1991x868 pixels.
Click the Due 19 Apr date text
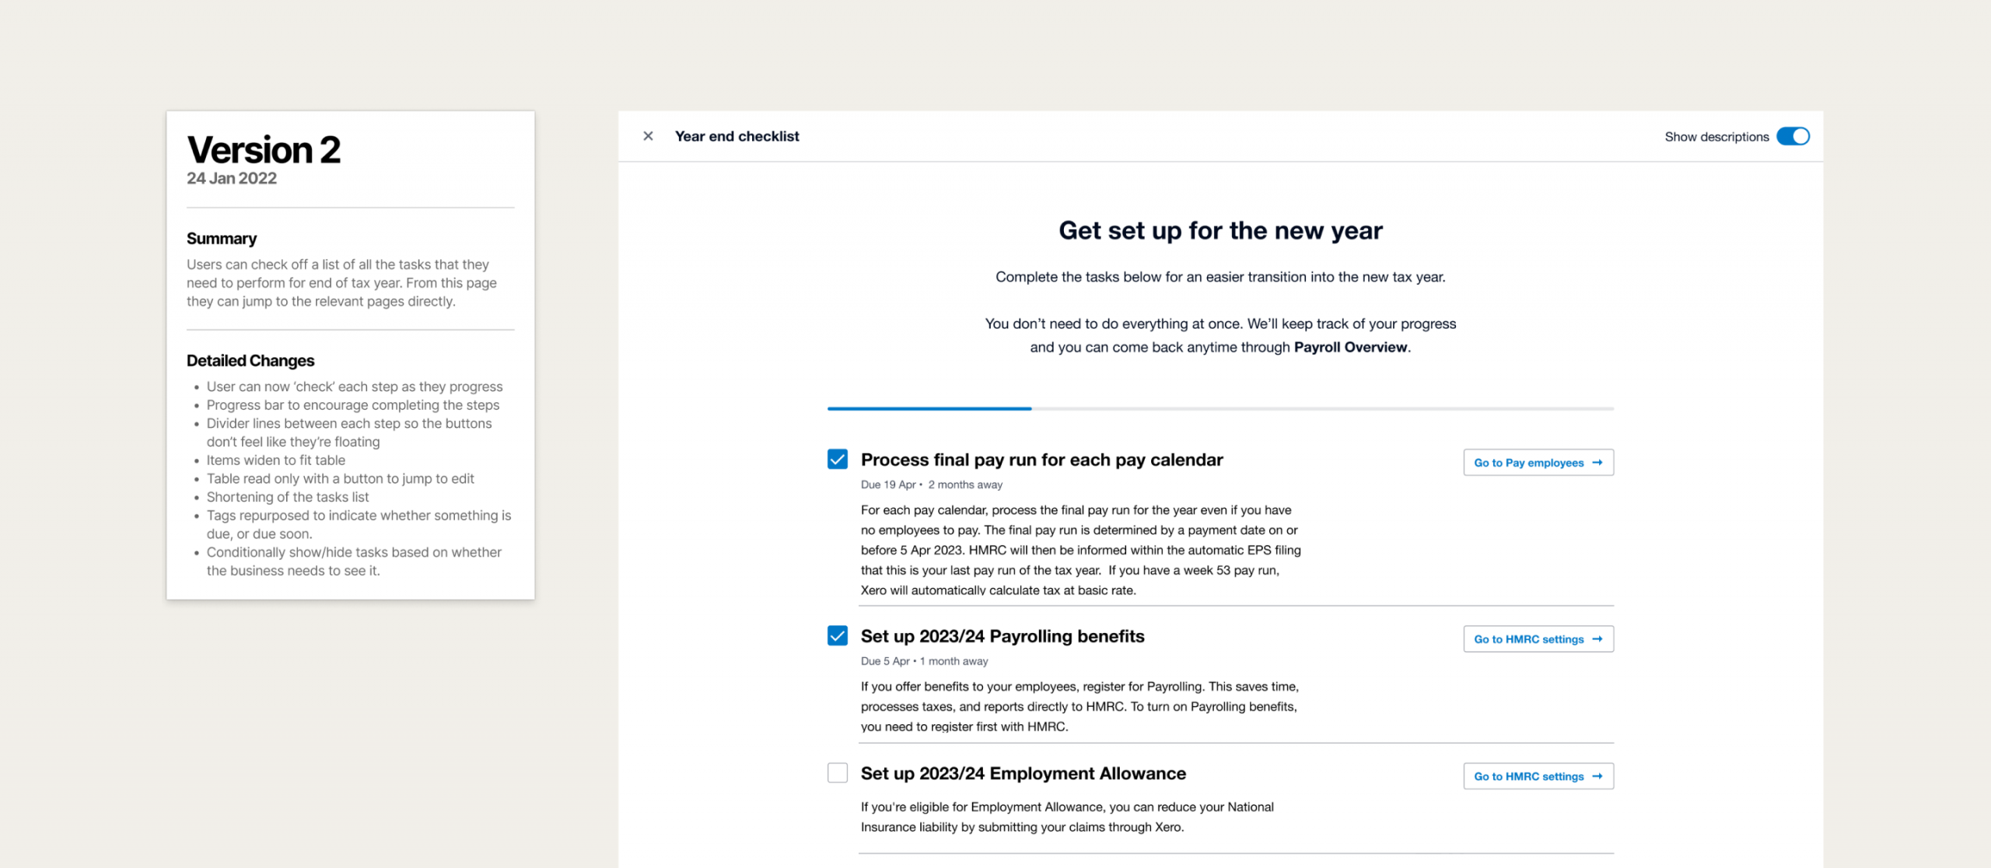pos(887,485)
